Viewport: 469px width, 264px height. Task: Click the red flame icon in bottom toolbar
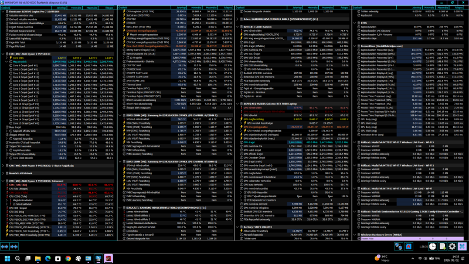pyautogui.click(x=408, y=246)
